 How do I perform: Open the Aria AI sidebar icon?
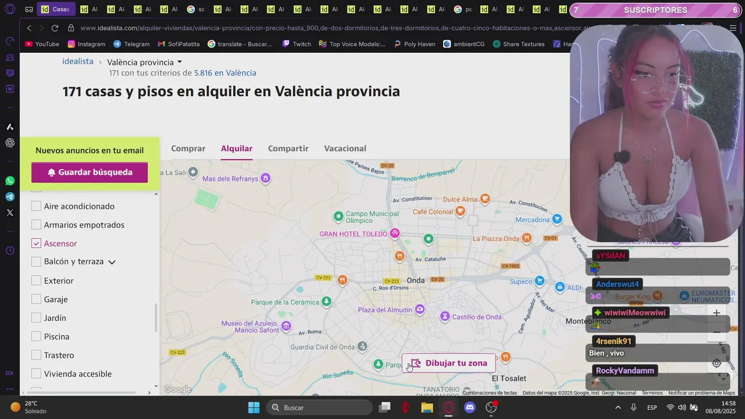tap(10, 127)
